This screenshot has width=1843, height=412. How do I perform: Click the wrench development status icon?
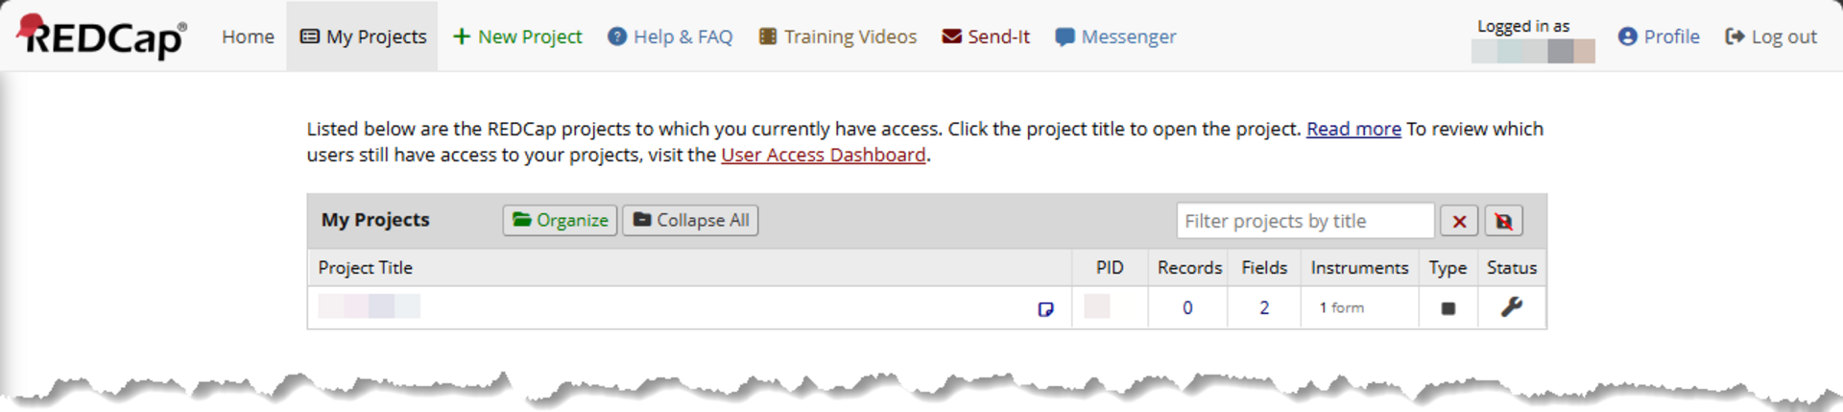[1512, 307]
